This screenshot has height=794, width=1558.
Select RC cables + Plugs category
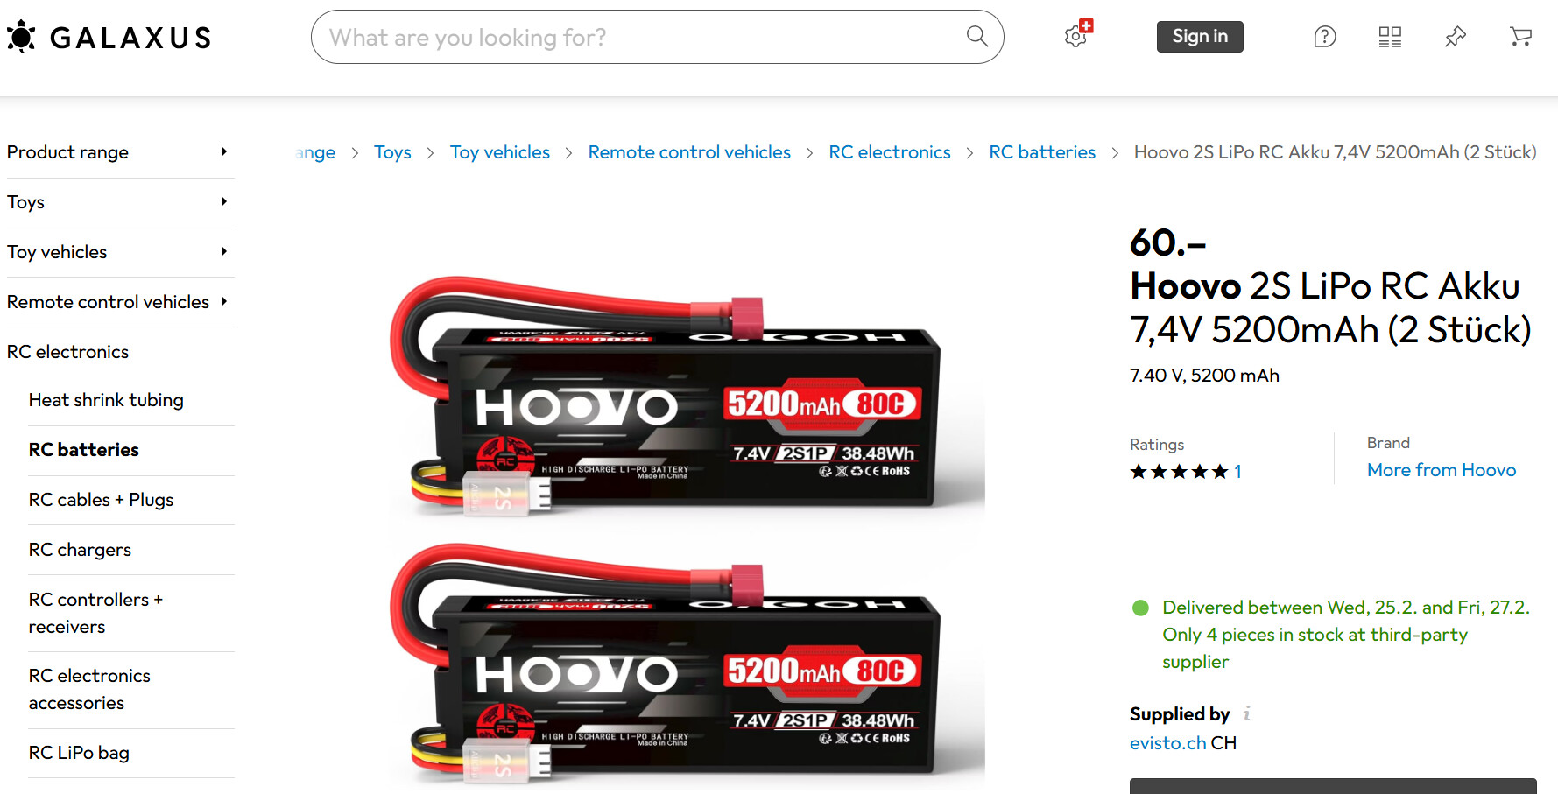101,500
